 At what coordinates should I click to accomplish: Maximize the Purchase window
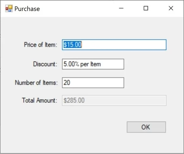[146, 9]
